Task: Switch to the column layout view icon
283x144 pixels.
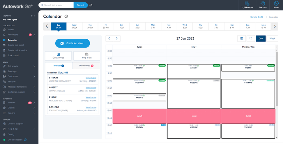Action: 241,38
